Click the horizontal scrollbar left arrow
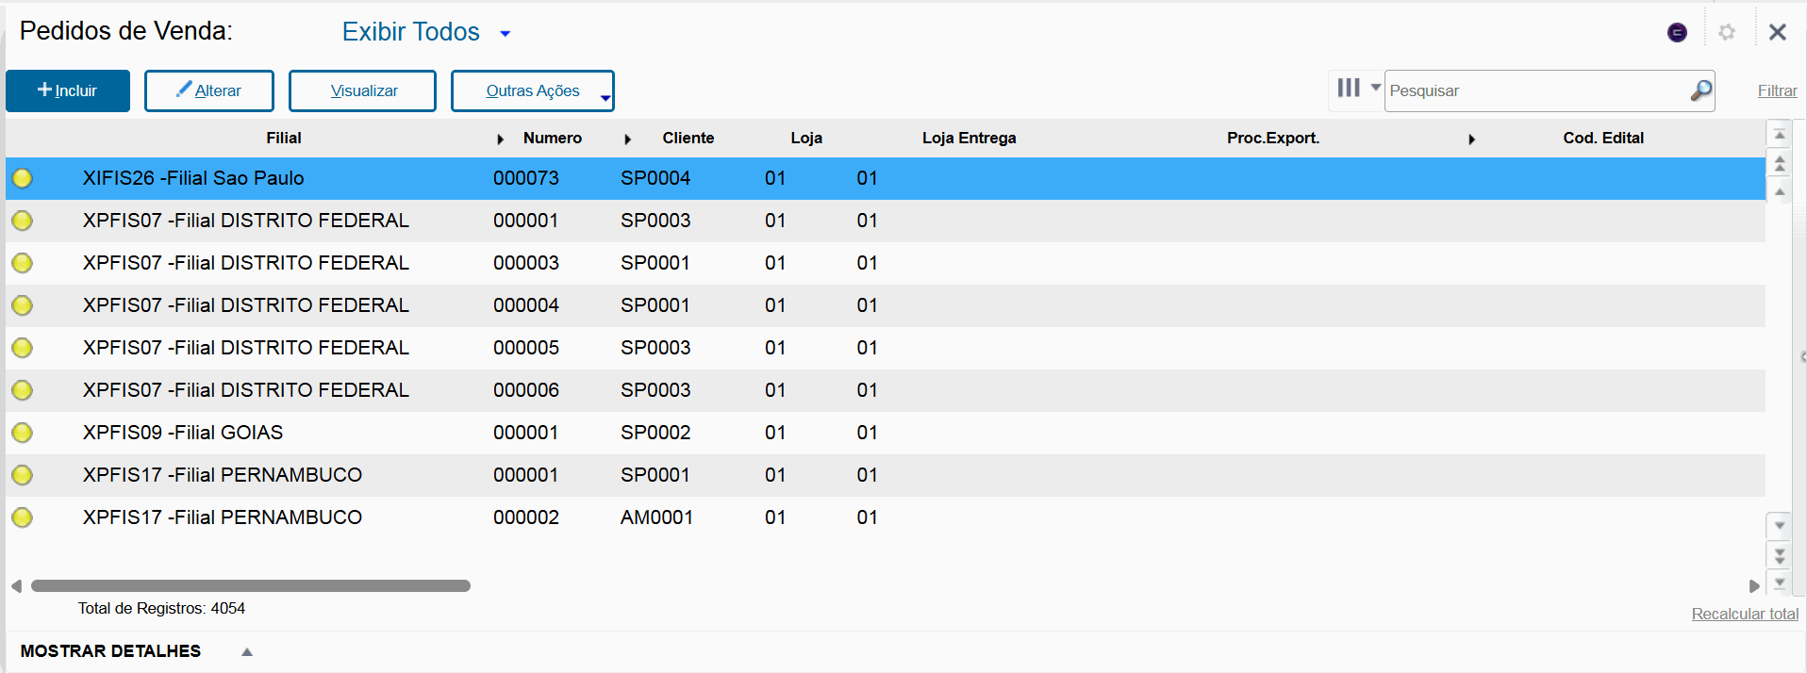Screen dimensions: 1807x673 (16, 586)
